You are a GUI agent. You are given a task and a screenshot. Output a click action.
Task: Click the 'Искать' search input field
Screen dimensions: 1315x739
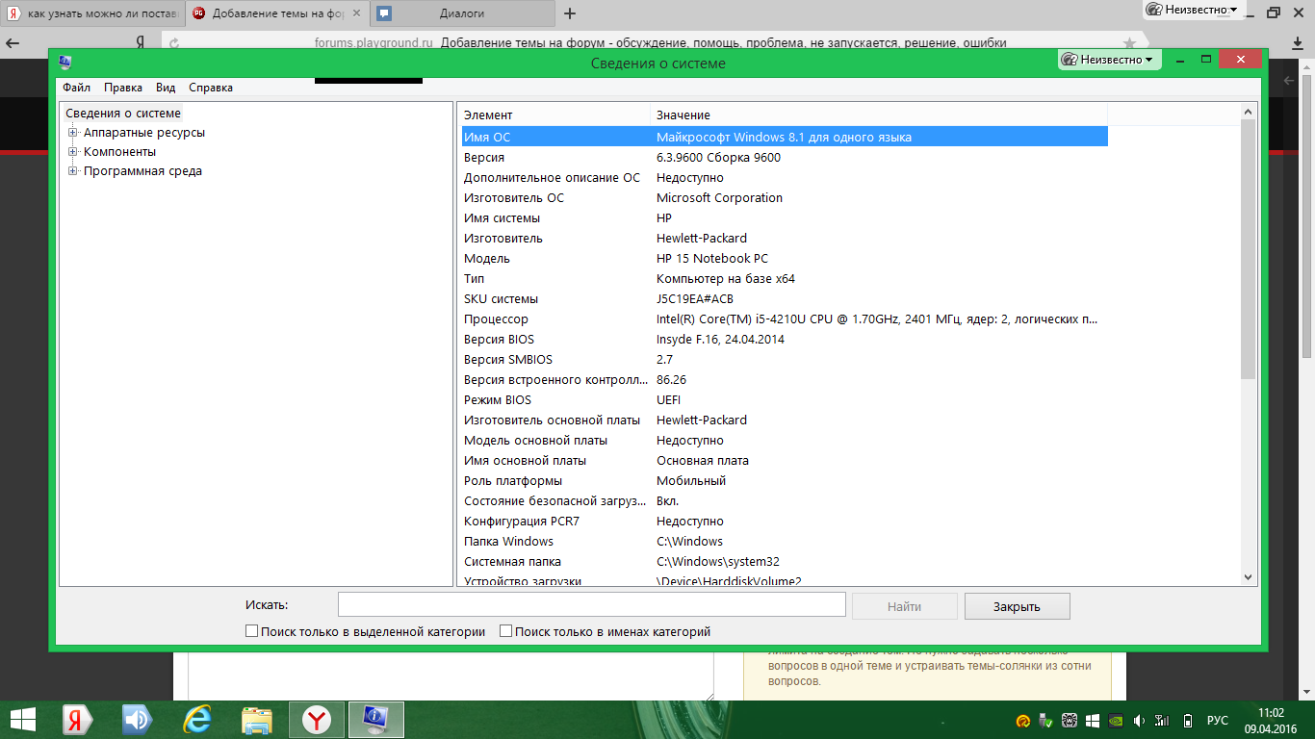(x=591, y=604)
